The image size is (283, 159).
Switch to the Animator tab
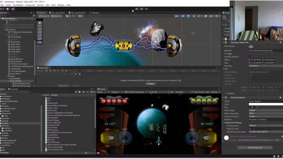point(95,13)
